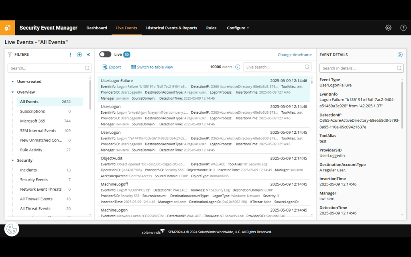Viewport: 411px width, 257px height.
Task: Open the three-dot menu in Filters panel
Action: click(x=70, y=54)
